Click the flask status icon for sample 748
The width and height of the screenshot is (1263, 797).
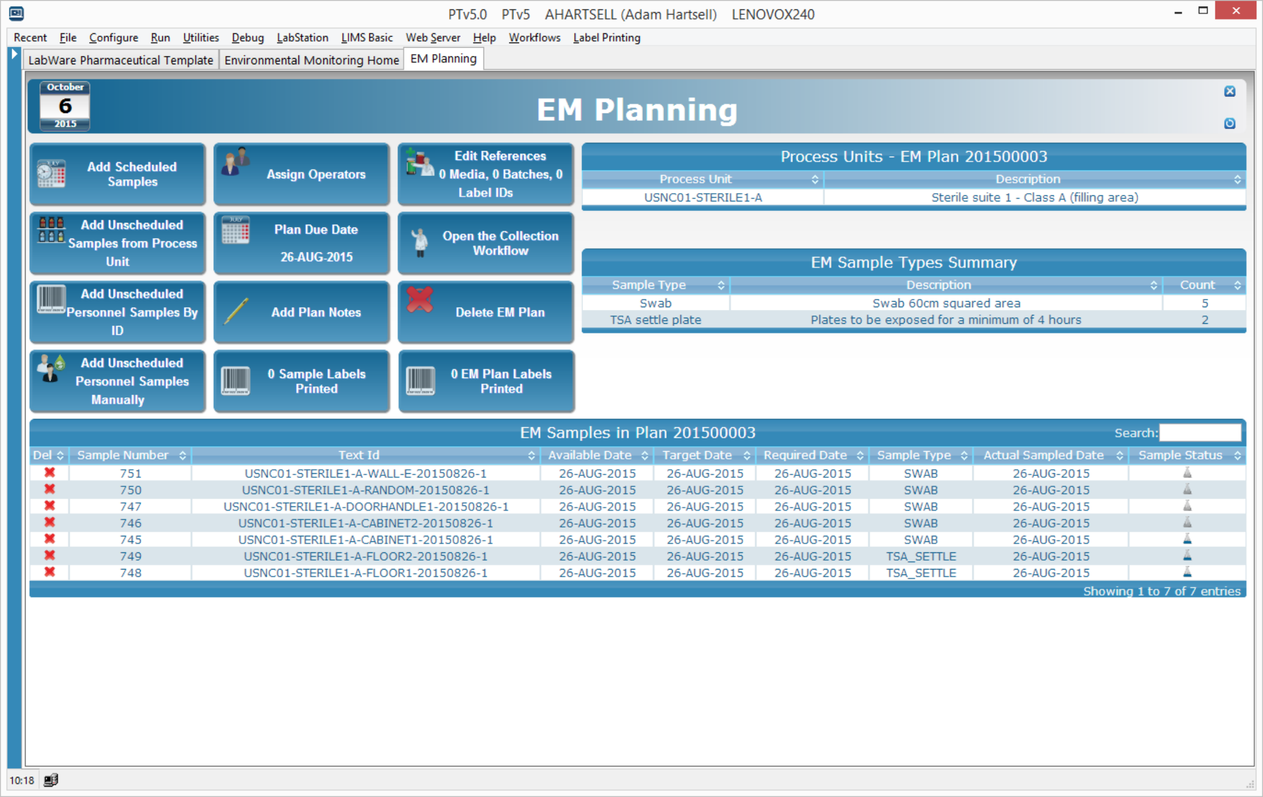(1187, 572)
